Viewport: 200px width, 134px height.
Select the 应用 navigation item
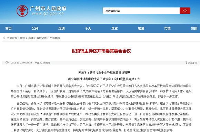pos(194,28)
